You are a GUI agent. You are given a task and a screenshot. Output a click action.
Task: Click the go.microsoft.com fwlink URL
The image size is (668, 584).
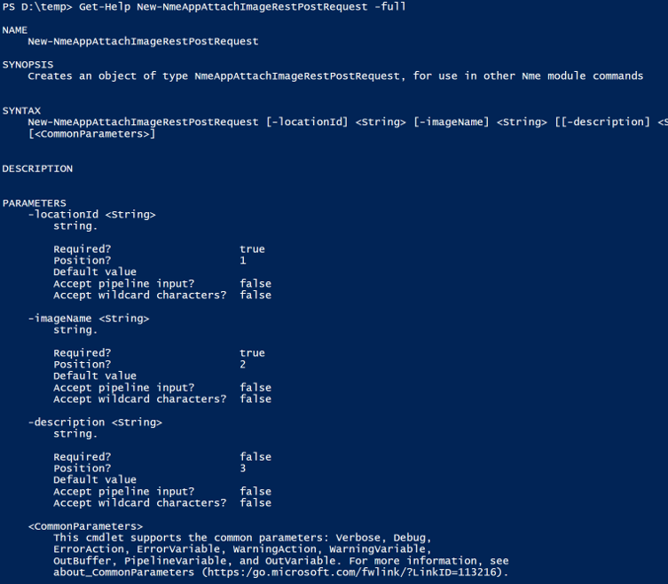pos(352,572)
